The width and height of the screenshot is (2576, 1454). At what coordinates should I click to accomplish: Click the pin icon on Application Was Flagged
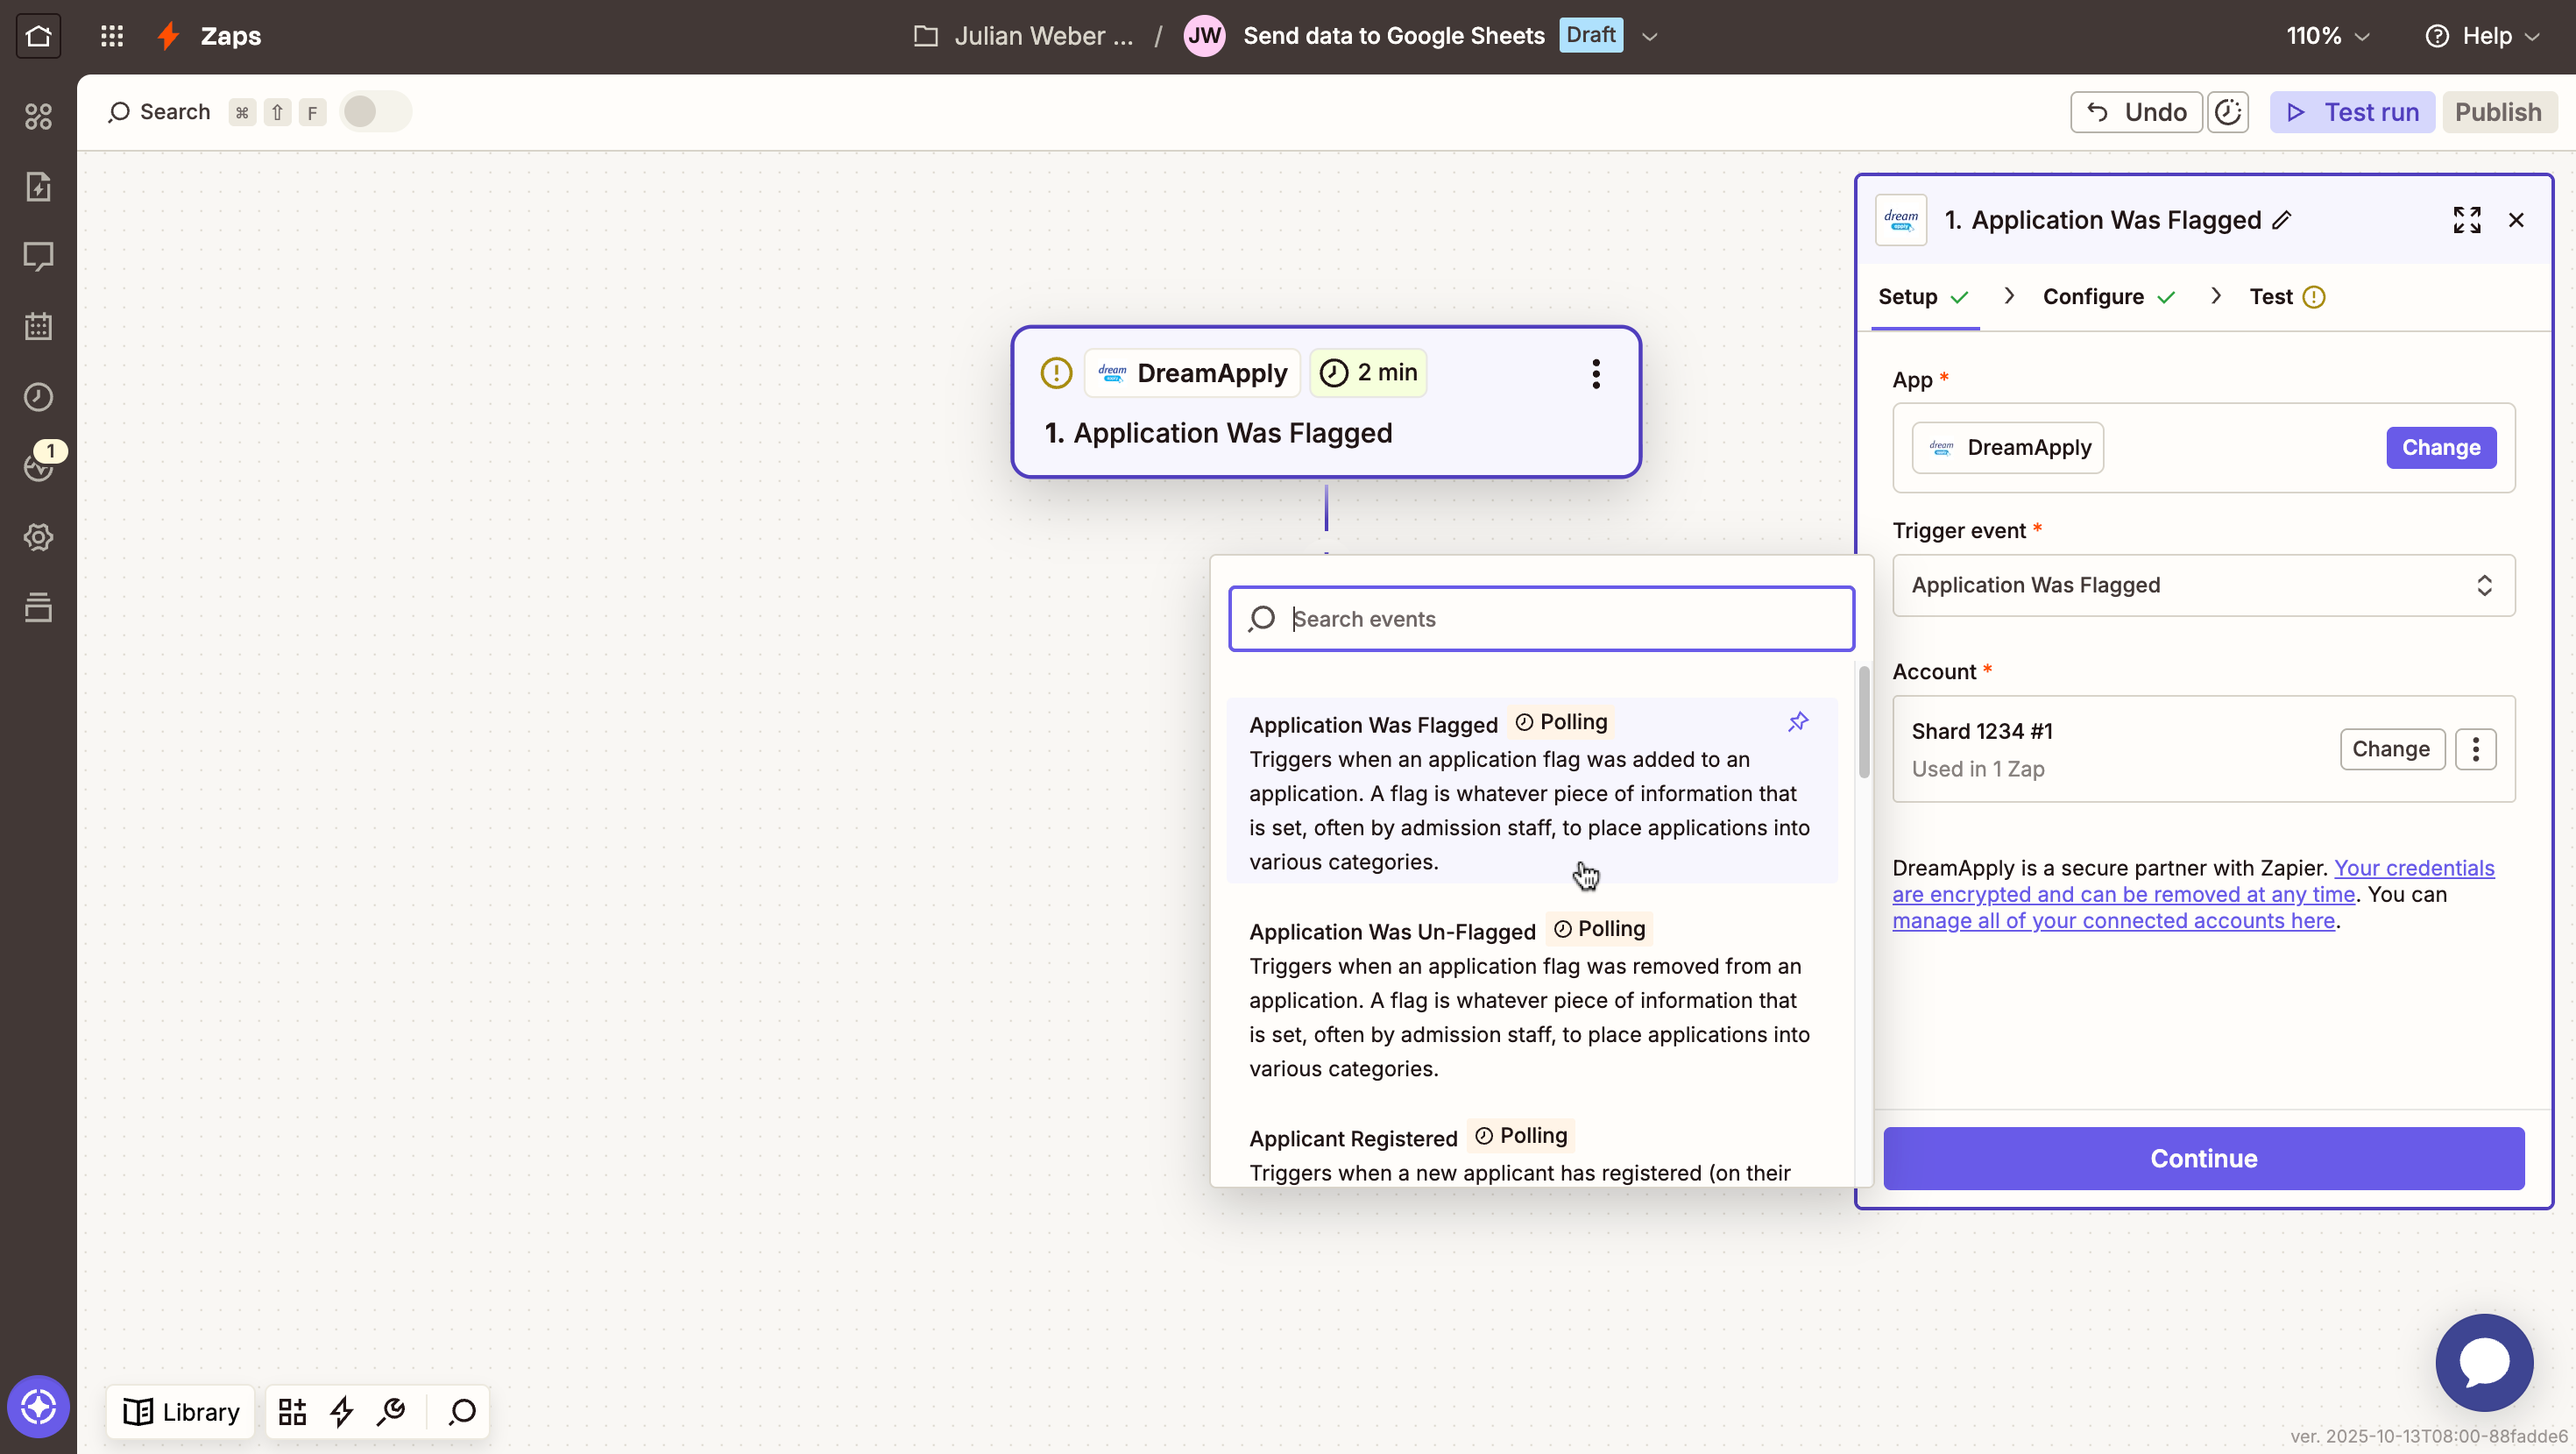pyautogui.click(x=1798, y=722)
